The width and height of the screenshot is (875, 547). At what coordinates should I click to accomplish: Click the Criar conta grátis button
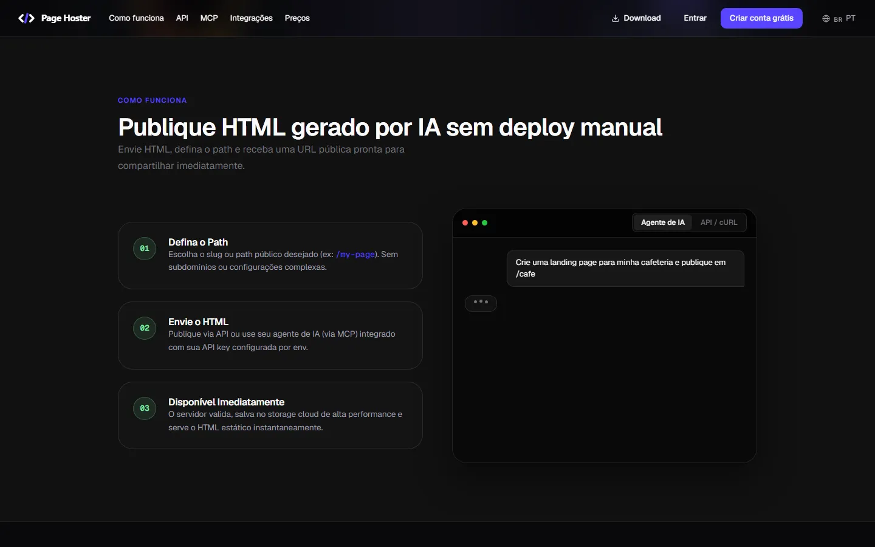[761, 18]
